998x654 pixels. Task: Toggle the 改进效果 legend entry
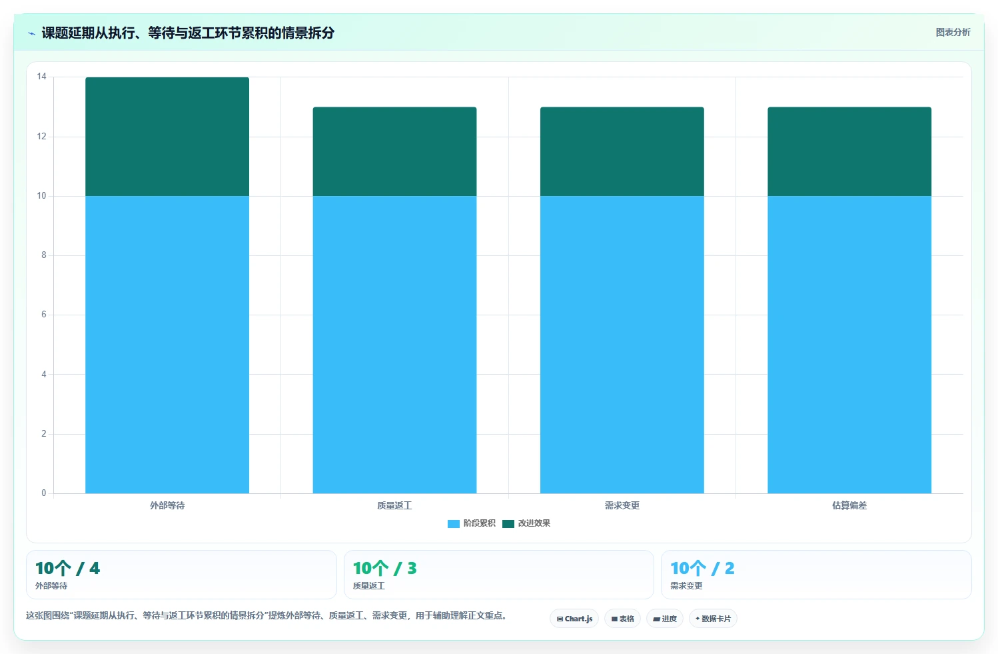(526, 523)
